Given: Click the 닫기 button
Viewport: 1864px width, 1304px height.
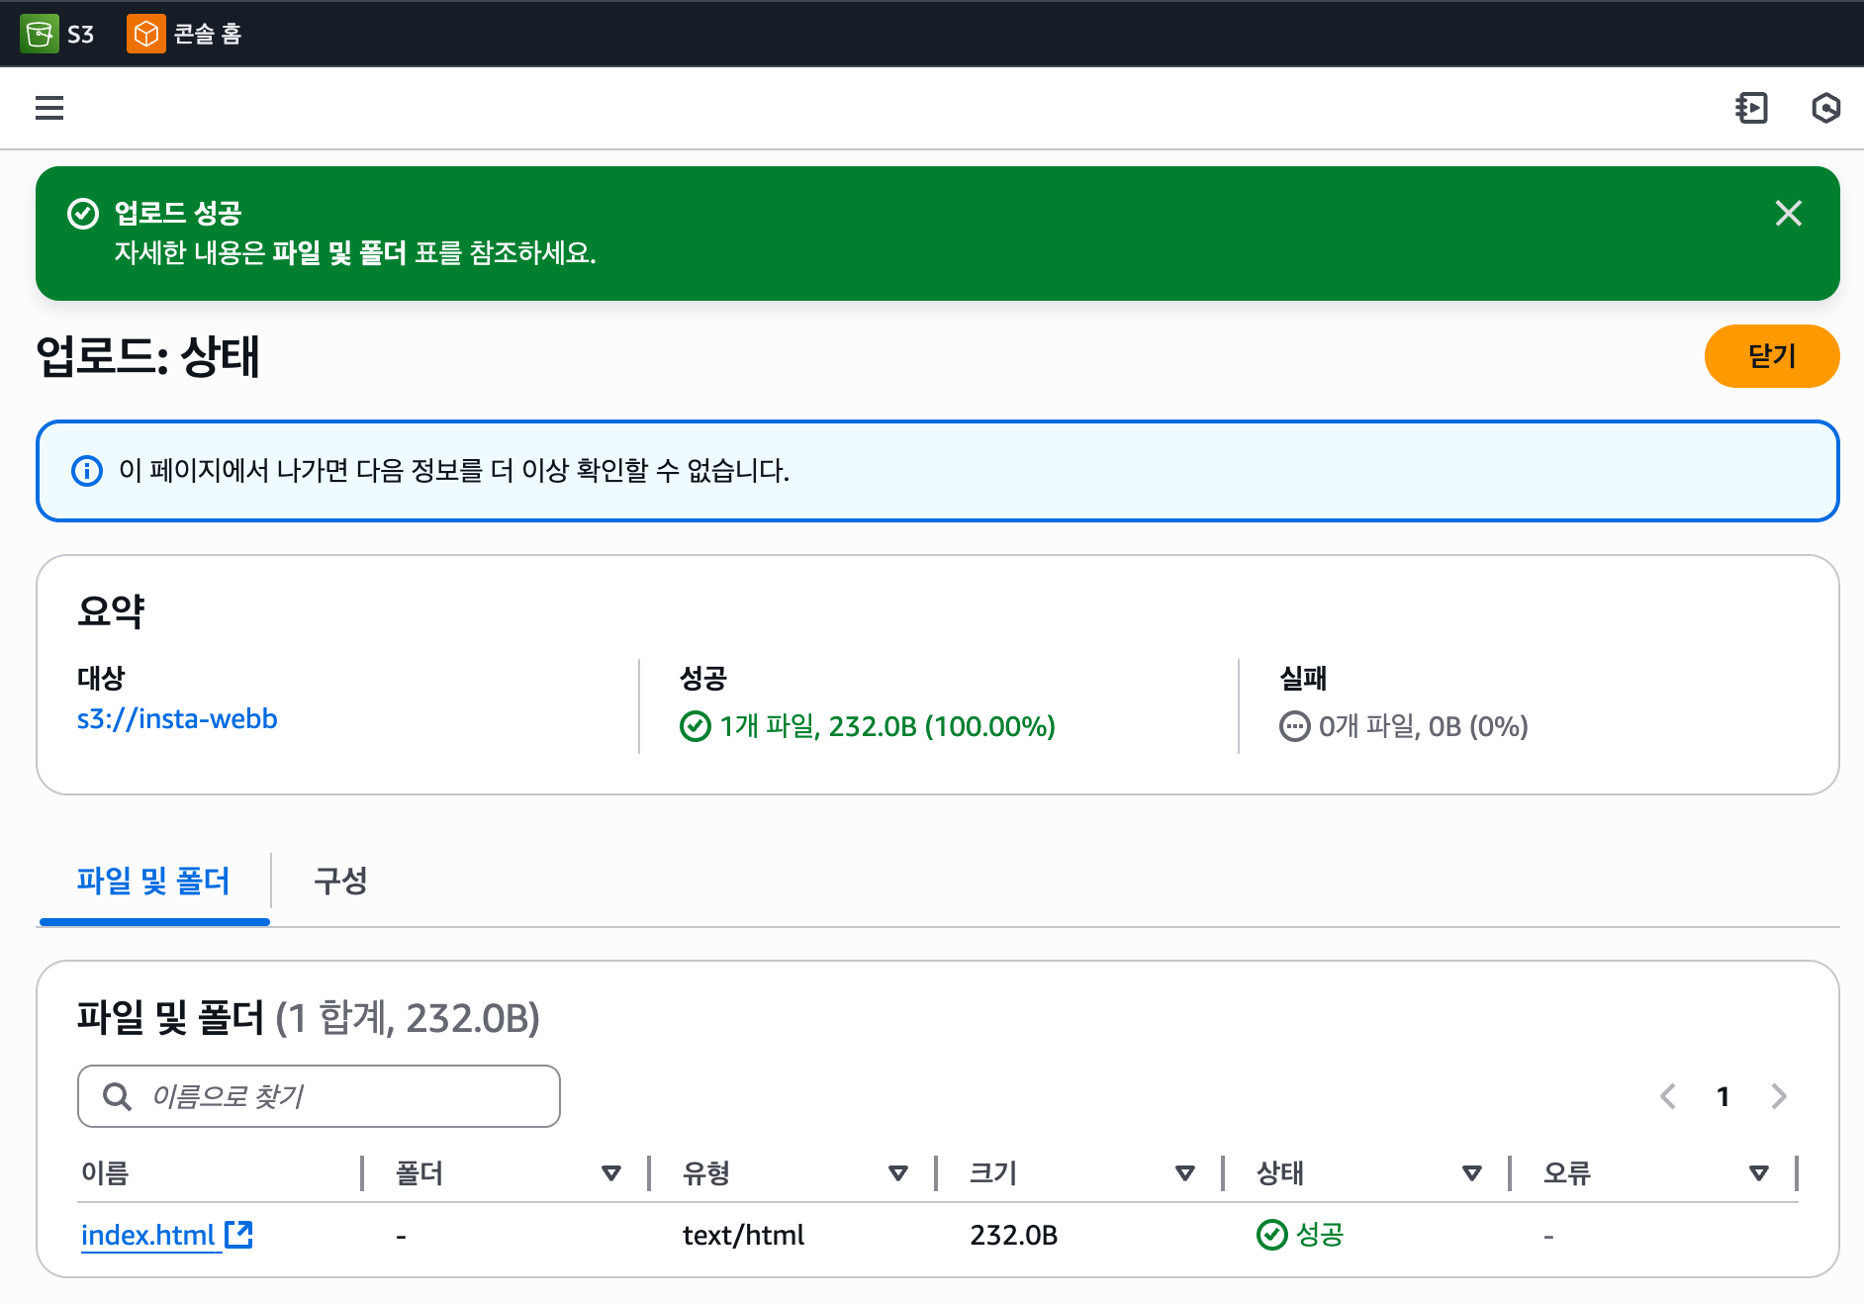Looking at the screenshot, I should coord(1771,356).
